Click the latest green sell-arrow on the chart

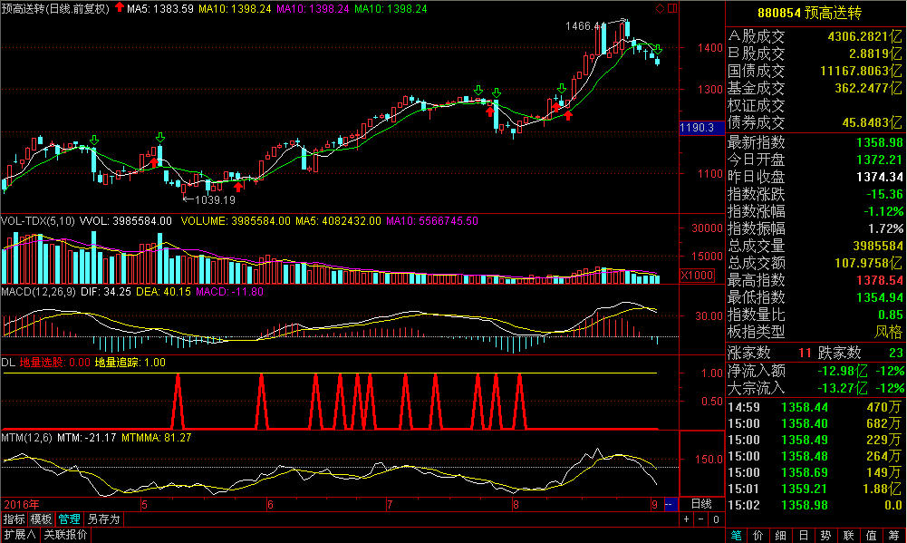659,47
